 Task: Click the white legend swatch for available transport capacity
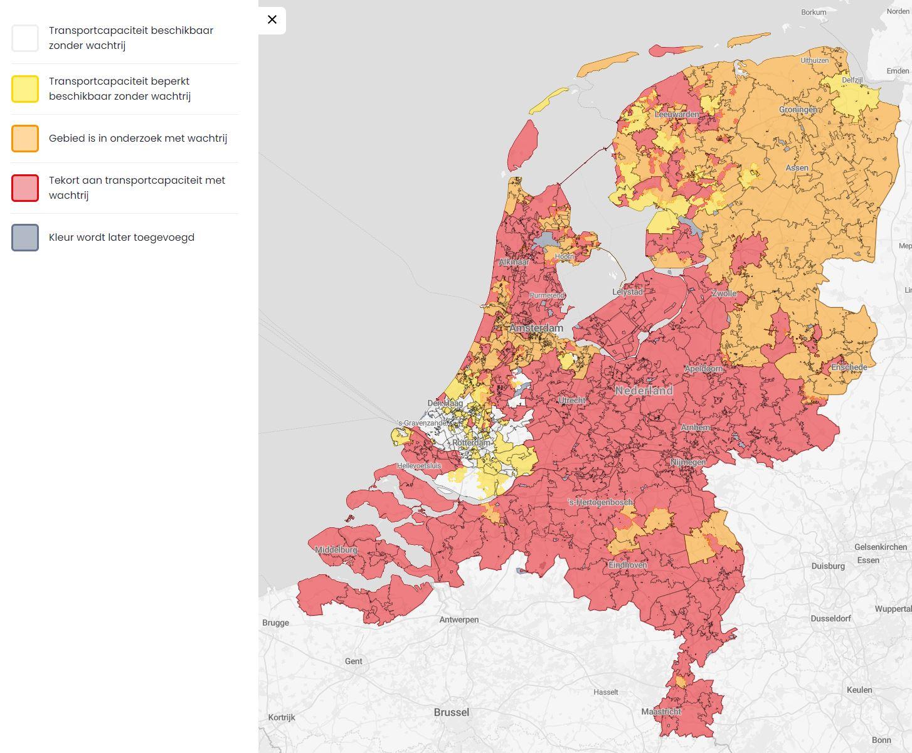(24, 38)
